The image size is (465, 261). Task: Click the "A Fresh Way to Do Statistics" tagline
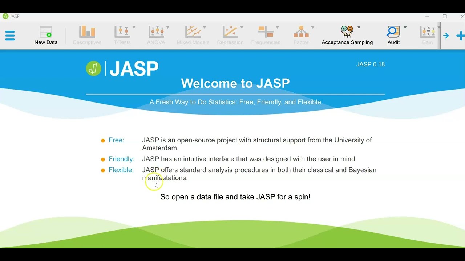coord(235,102)
